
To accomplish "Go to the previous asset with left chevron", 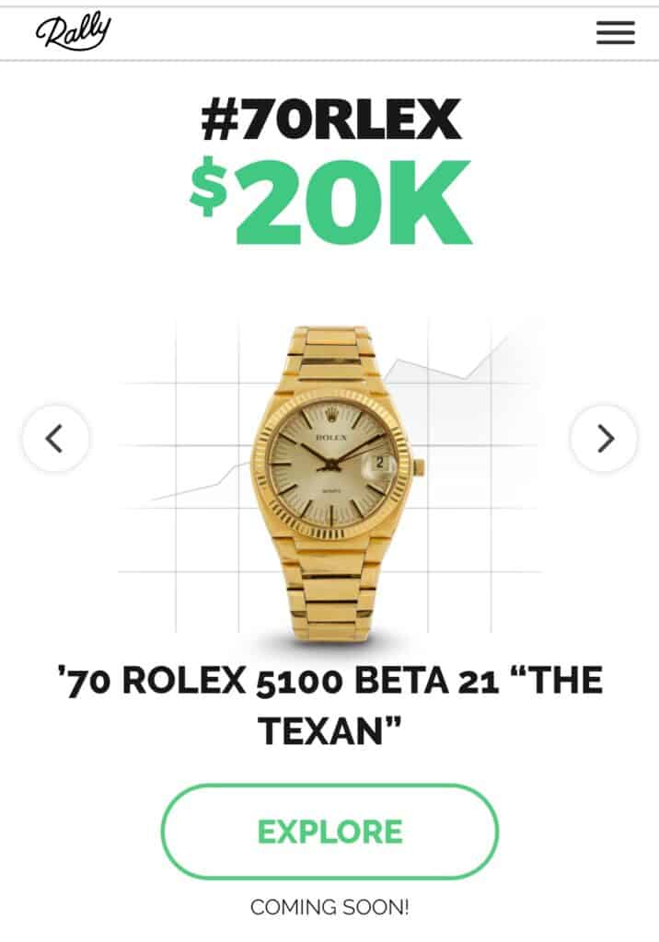I will pos(55,438).
